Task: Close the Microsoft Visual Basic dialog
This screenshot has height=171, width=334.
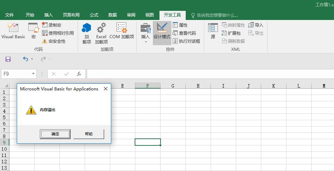Action: (105, 89)
